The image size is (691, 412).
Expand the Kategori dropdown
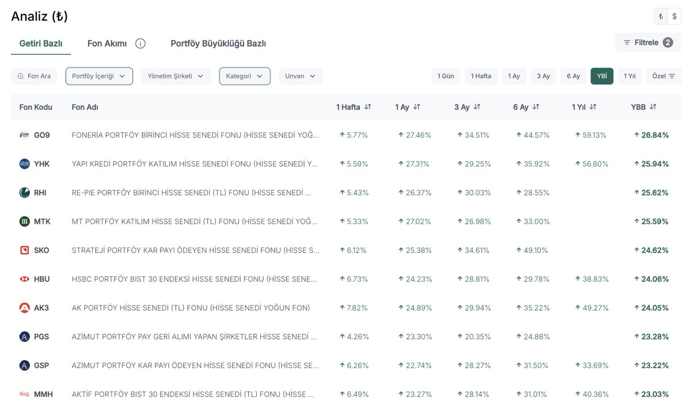[x=245, y=76]
